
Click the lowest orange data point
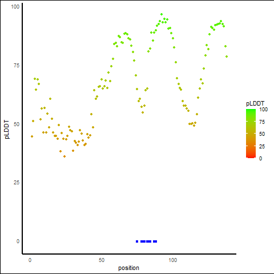click(65, 156)
